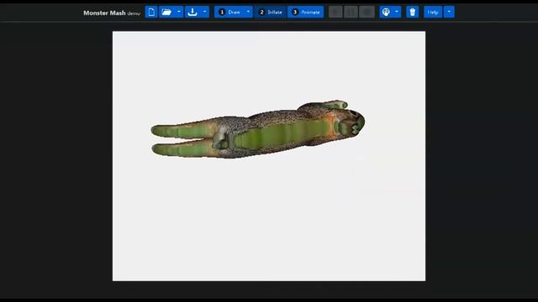
Task: Click the second grayed-out animation control button
Action: pos(351,12)
